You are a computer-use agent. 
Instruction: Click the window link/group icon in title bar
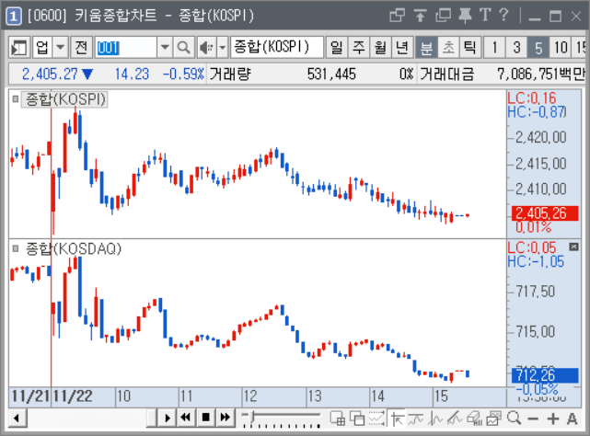397,16
